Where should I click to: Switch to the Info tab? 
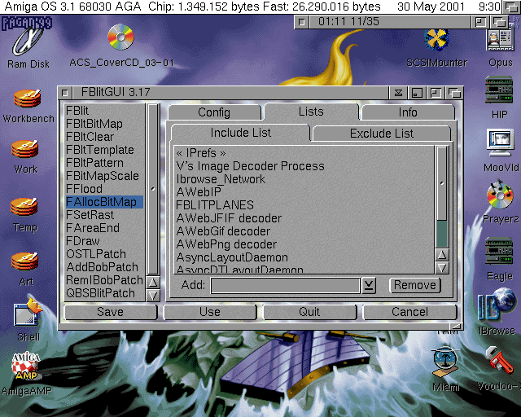coord(408,112)
